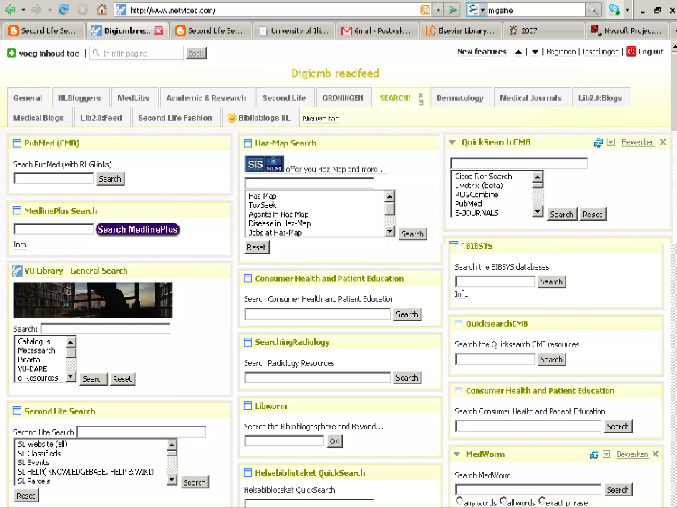677x508 pixels.
Task: Collapse the MedWorm widget with its triangle
Action: coord(457,454)
